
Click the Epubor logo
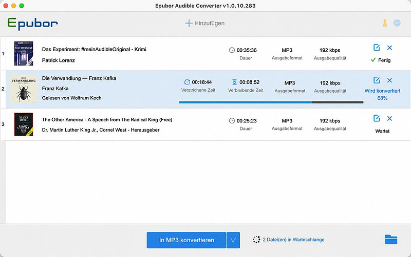(32, 24)
